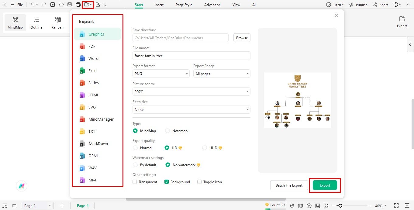Click the Undo icon
The height and width of the screenshot is (210, 414).
[x=33, y=5]
